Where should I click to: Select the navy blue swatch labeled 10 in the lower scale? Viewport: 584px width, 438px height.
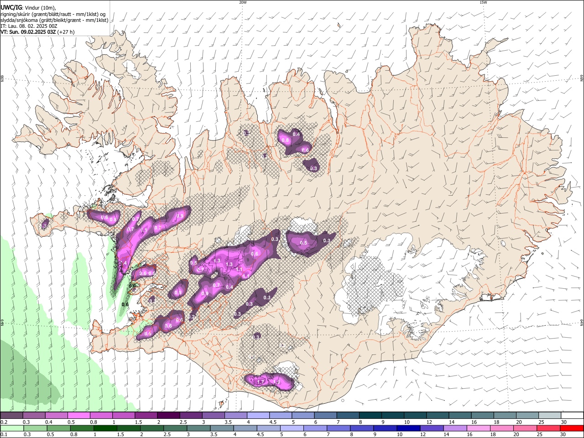coord(409,428)
